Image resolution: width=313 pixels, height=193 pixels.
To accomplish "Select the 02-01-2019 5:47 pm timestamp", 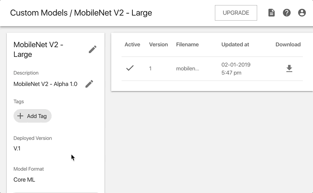I will click(236, 69).
